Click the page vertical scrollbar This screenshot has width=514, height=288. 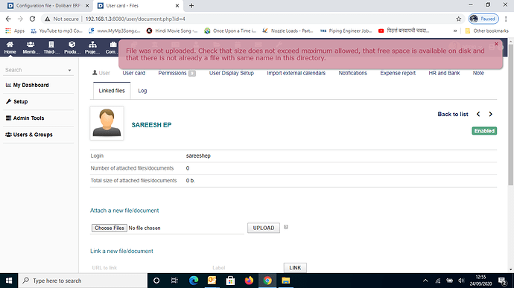[x=511, y=115]
